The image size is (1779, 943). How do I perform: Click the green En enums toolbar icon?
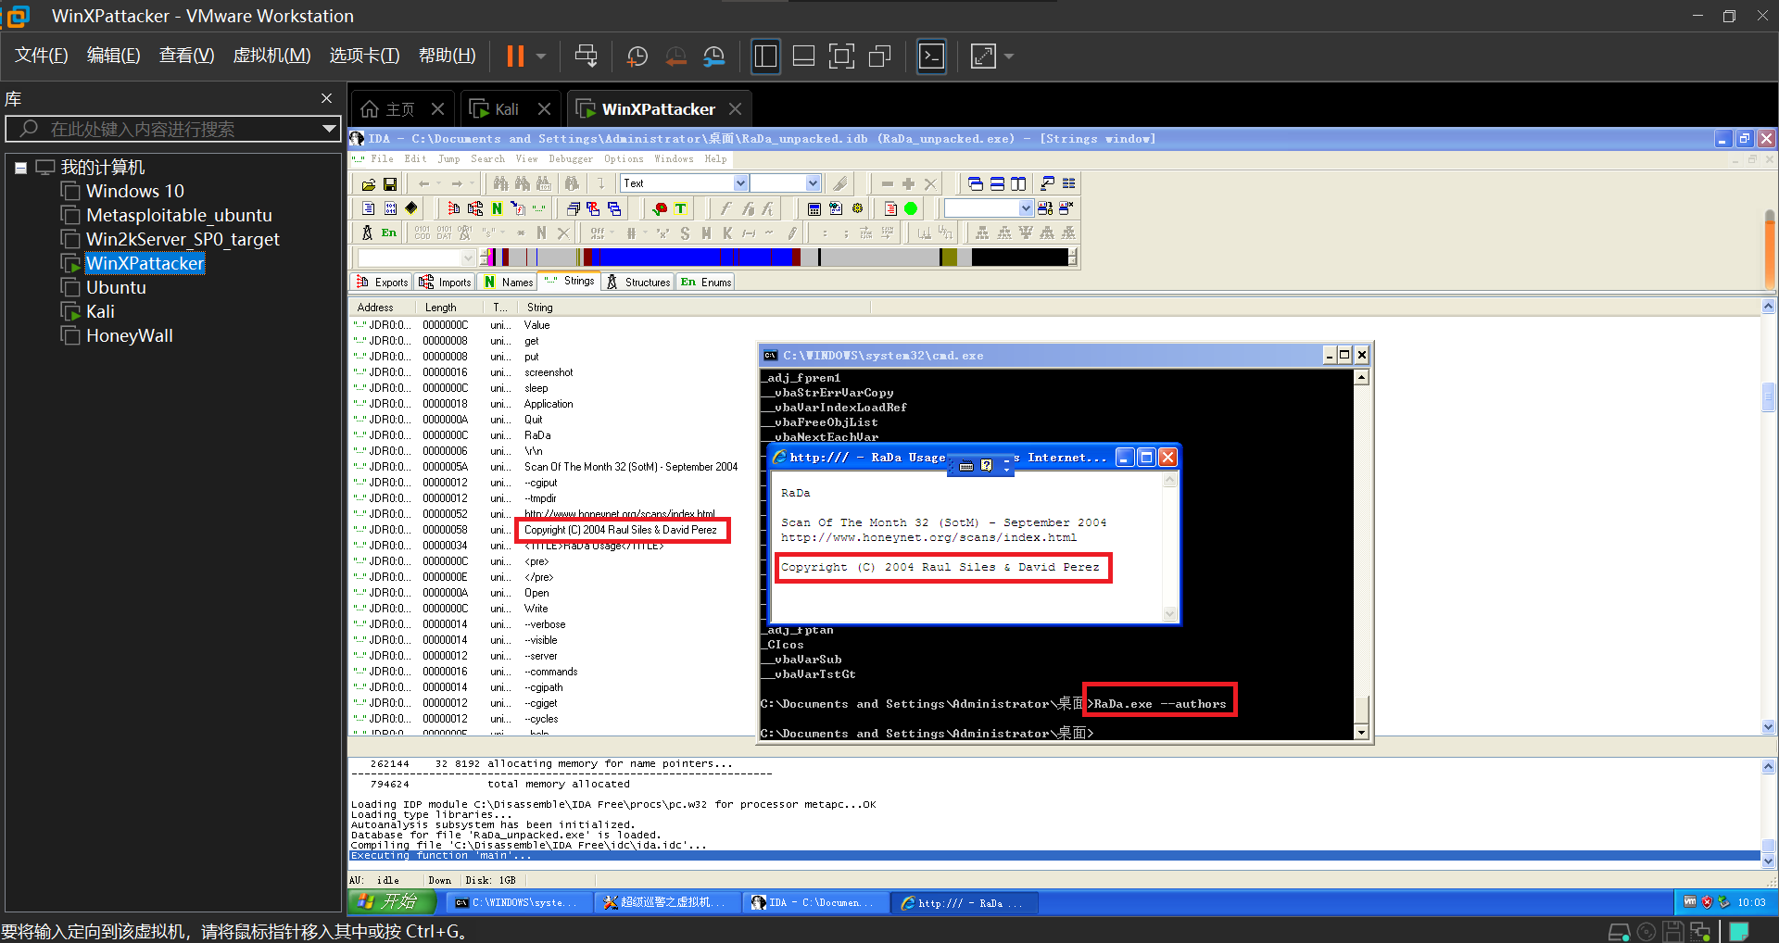[x=389, y=233]
